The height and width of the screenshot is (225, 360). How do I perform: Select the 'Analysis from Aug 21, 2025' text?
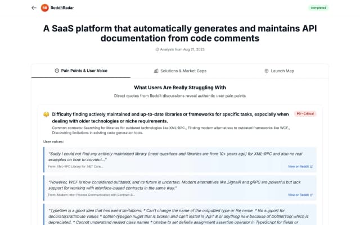pos(182,49)
